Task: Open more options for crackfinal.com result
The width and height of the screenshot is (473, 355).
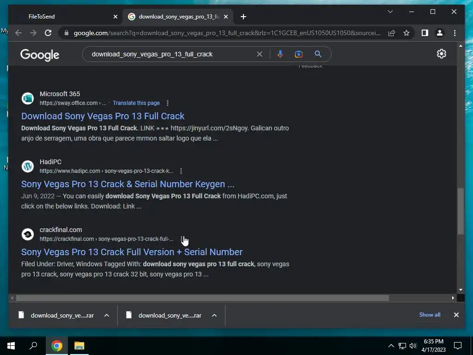Action: [x=182, y=239]
